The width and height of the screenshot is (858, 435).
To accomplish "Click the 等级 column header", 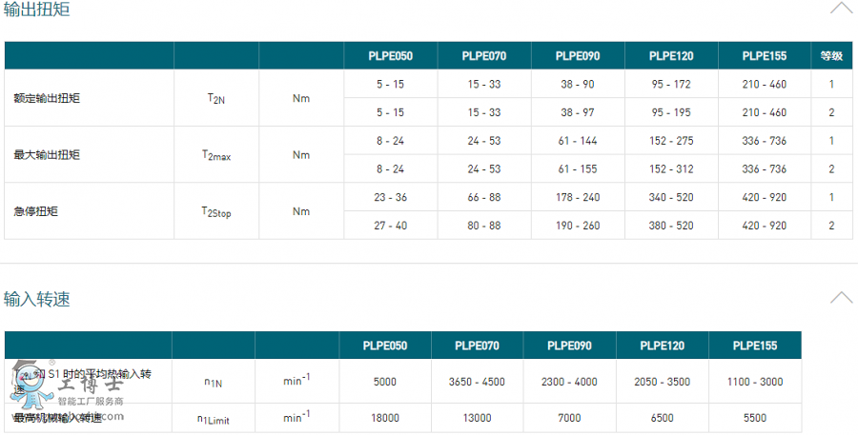I will 831,55.
